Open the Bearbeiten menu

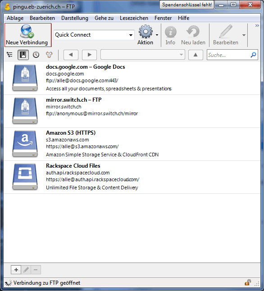tap(42, 18)
